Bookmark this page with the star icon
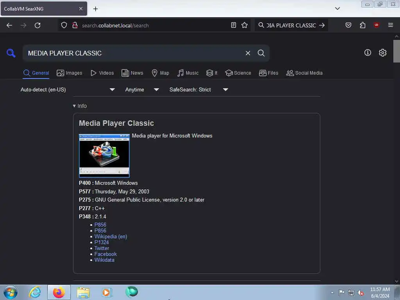This screenshot has width=400, height=300. 245,25
